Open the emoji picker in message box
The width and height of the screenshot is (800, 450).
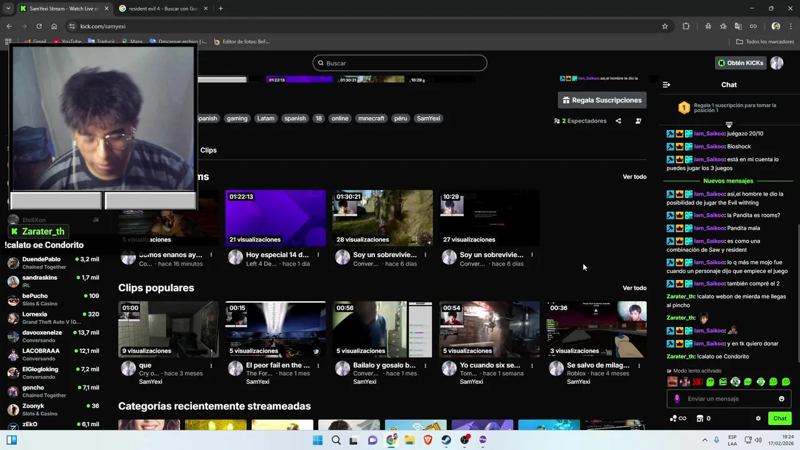tap(781, 399)
